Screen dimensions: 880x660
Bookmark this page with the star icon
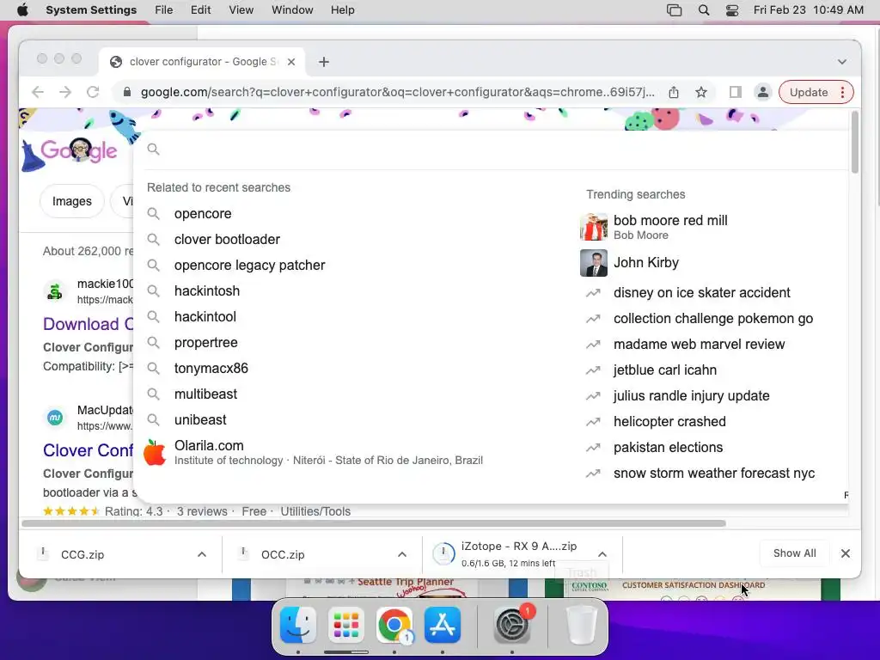[x=701, y=92]
